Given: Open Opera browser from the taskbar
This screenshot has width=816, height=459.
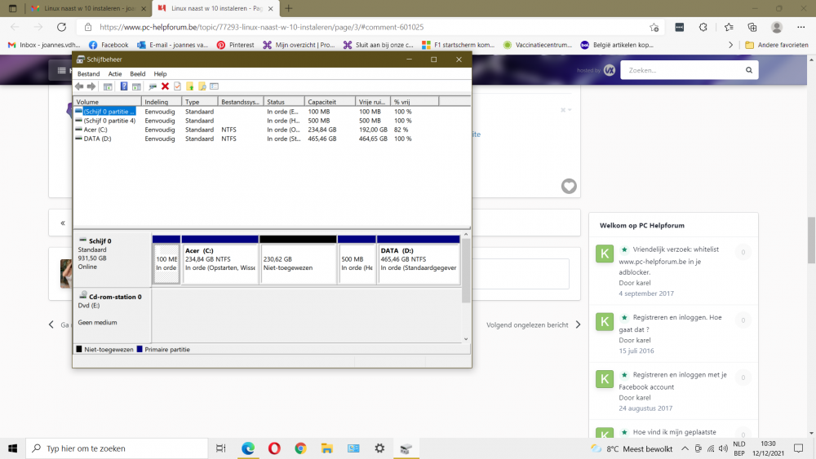Looking at the screenshot, I should (274, 448).
